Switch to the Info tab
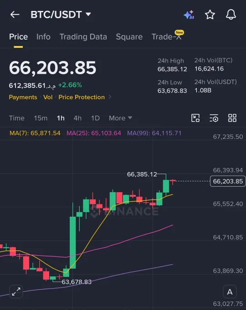This screenshot has width=246, height=310. [x=43, y=37]
